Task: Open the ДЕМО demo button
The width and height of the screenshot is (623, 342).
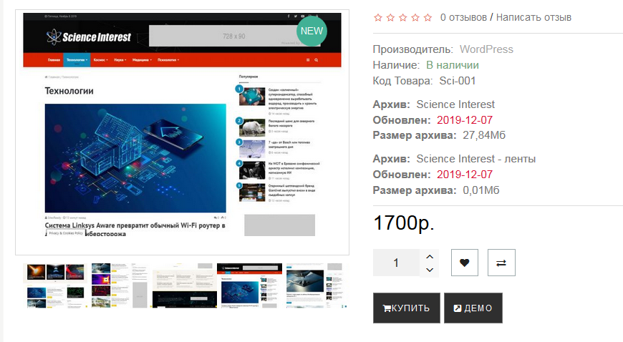Action: (473, 308)
